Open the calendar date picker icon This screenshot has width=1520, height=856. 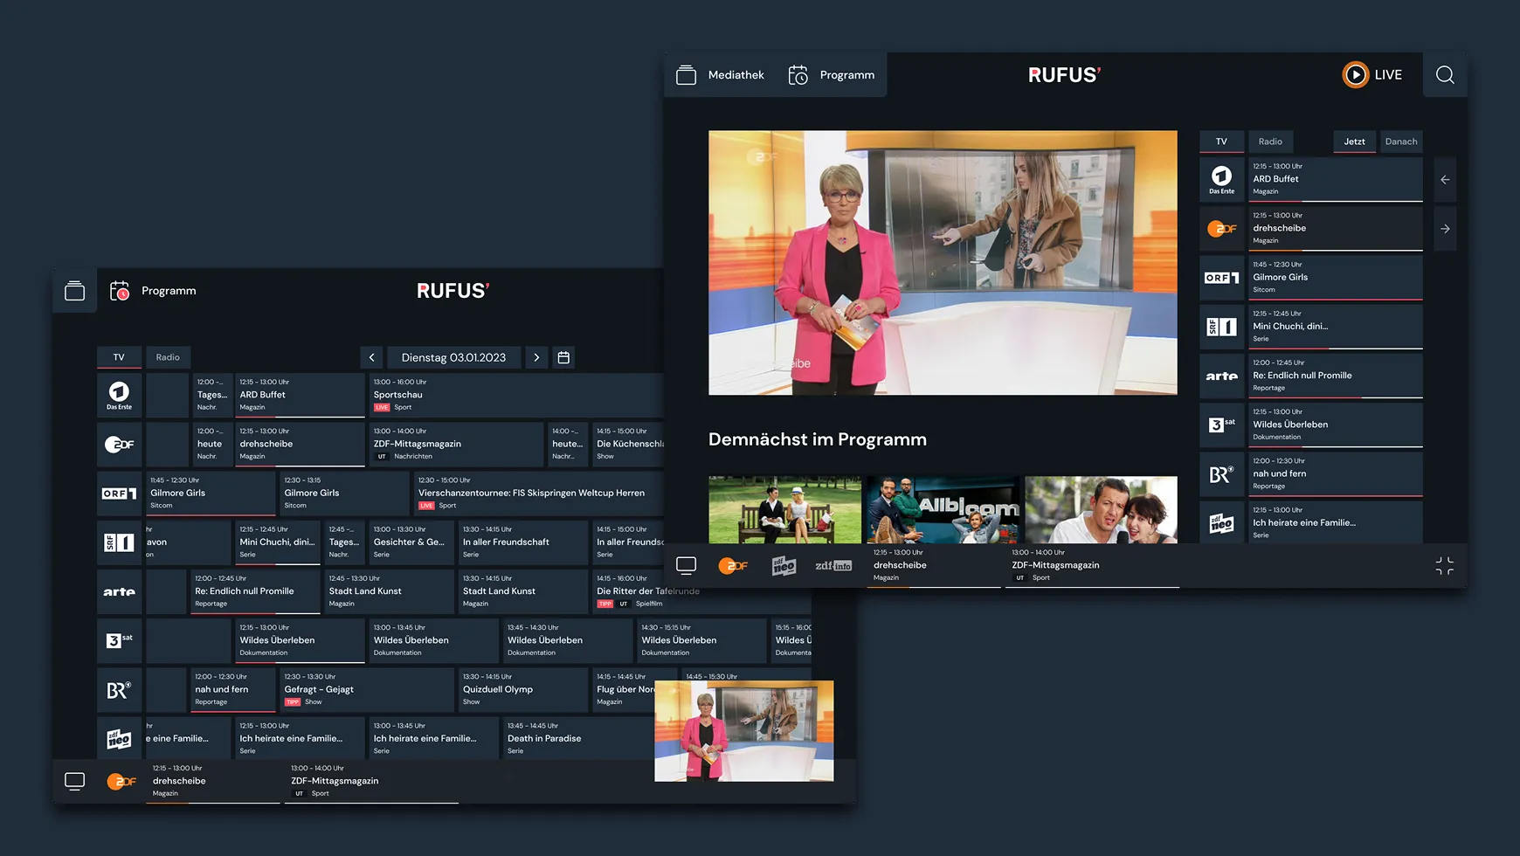563,357
